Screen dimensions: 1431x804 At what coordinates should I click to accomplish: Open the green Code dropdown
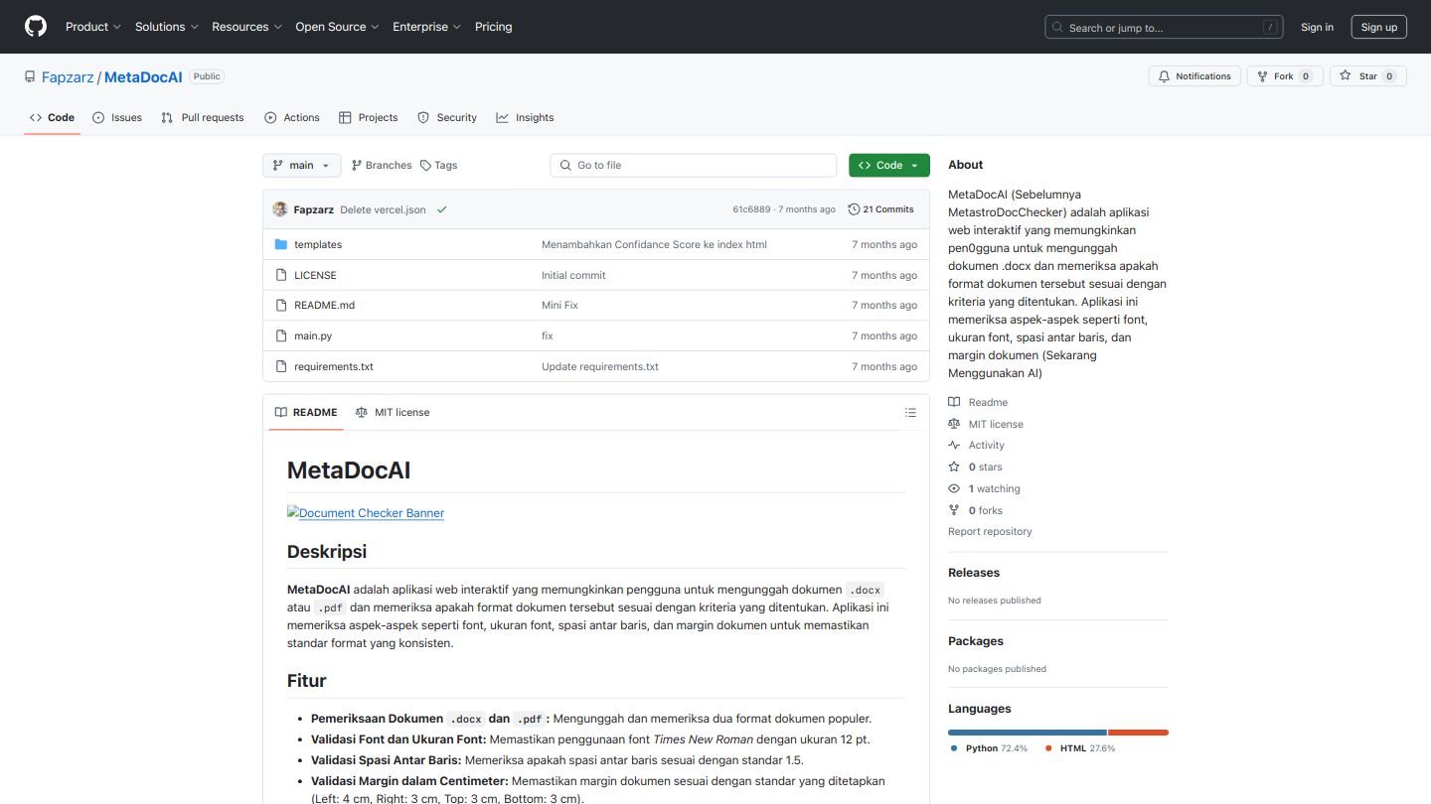coord(889,165)
